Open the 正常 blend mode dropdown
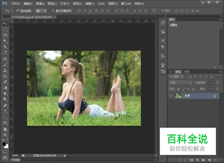Screen dimensions: 224x163 [x=181, y=83]
